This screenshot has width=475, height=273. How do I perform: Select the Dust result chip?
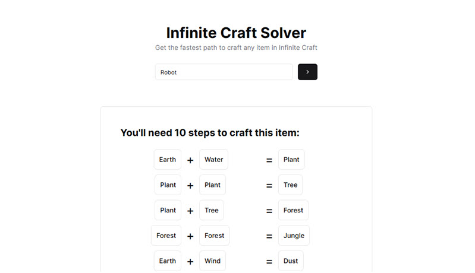pyautogui.click(x=291, y=261)
